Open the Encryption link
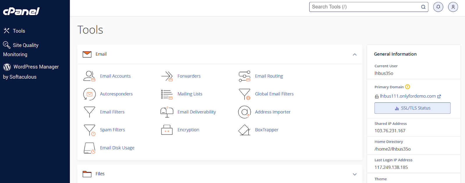 [x=188, y=130]
